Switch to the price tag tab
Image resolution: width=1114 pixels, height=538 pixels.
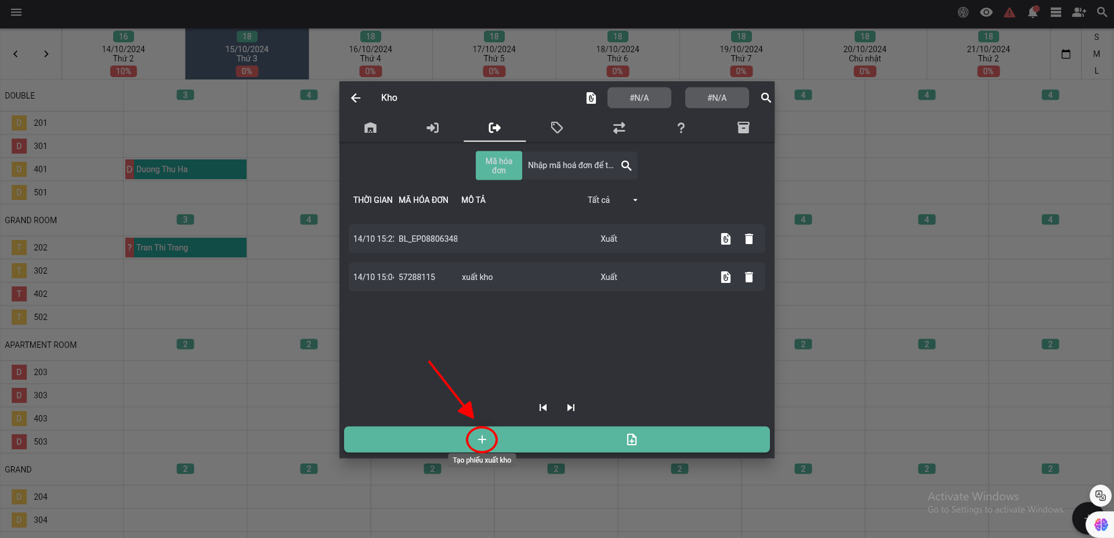tap(557, 128)
